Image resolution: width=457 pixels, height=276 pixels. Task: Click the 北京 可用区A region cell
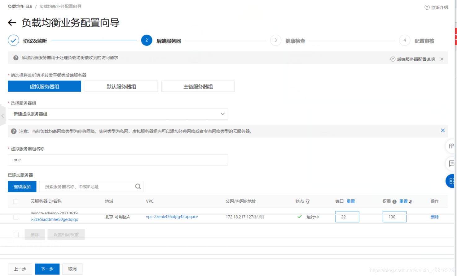(117, 217)
